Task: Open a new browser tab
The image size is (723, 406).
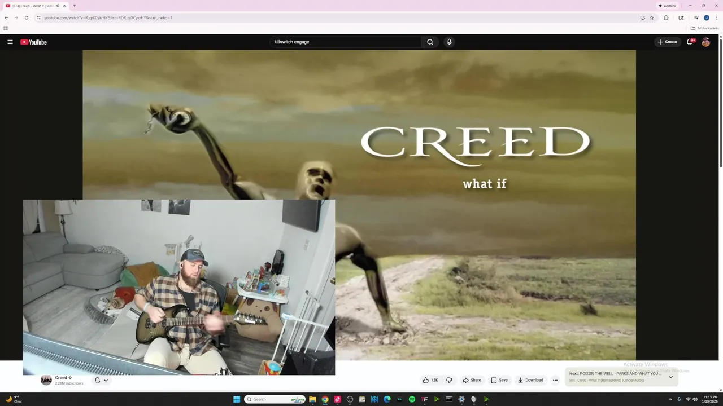Action: (75, 6)
